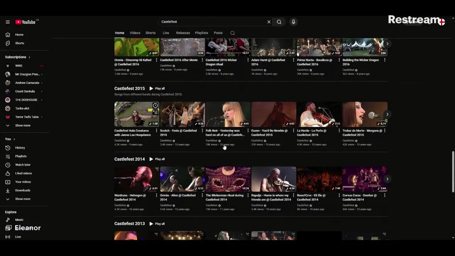Open Trobar de Morte - Morgana thumbnail
Screen dimensions: 455x256
365,114
